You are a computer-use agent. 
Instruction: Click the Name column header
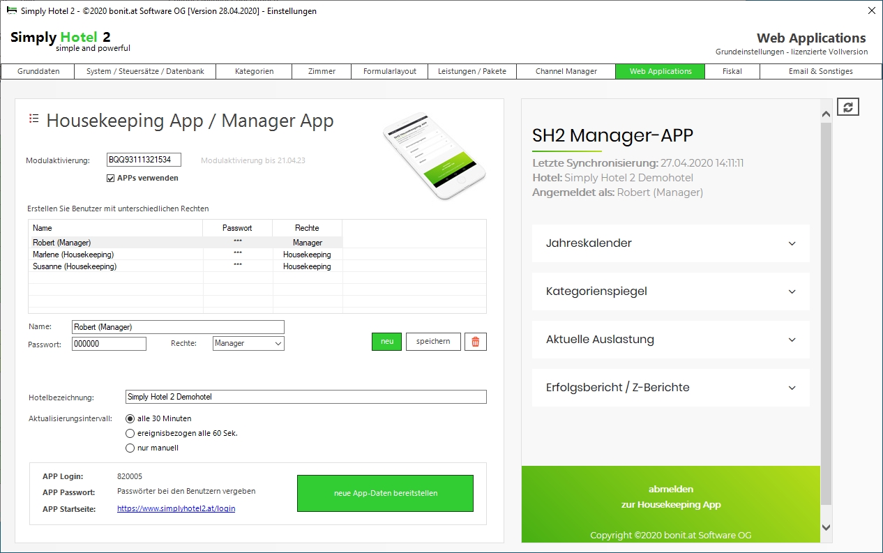(116, 228)
